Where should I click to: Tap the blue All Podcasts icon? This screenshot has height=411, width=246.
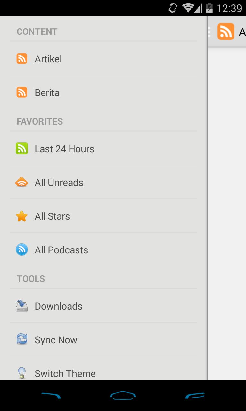pyautogui.click(x=22, y=250)
